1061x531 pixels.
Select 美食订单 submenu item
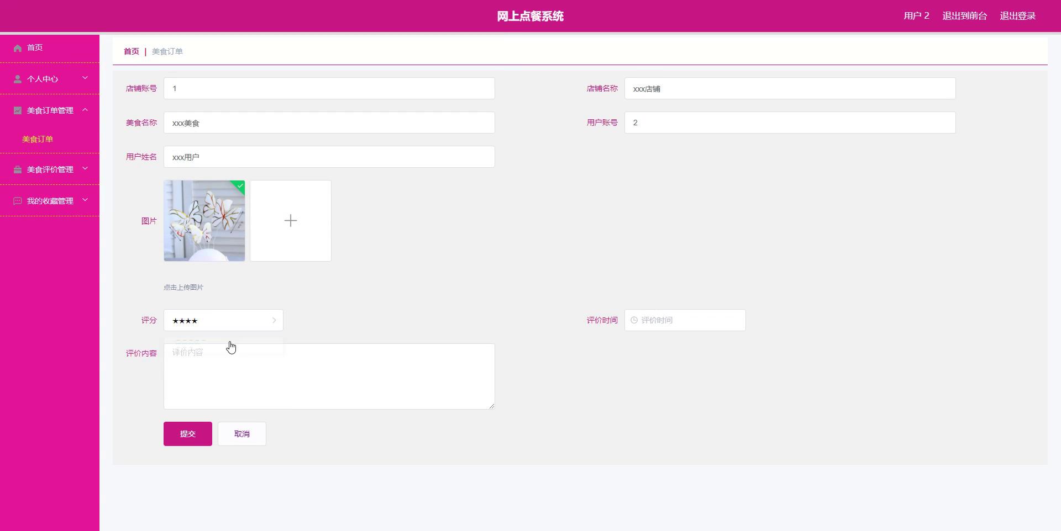(x=38, y=139)
